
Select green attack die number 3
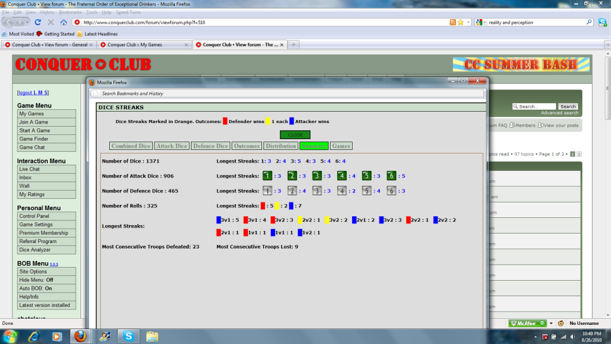click(317, 176)
